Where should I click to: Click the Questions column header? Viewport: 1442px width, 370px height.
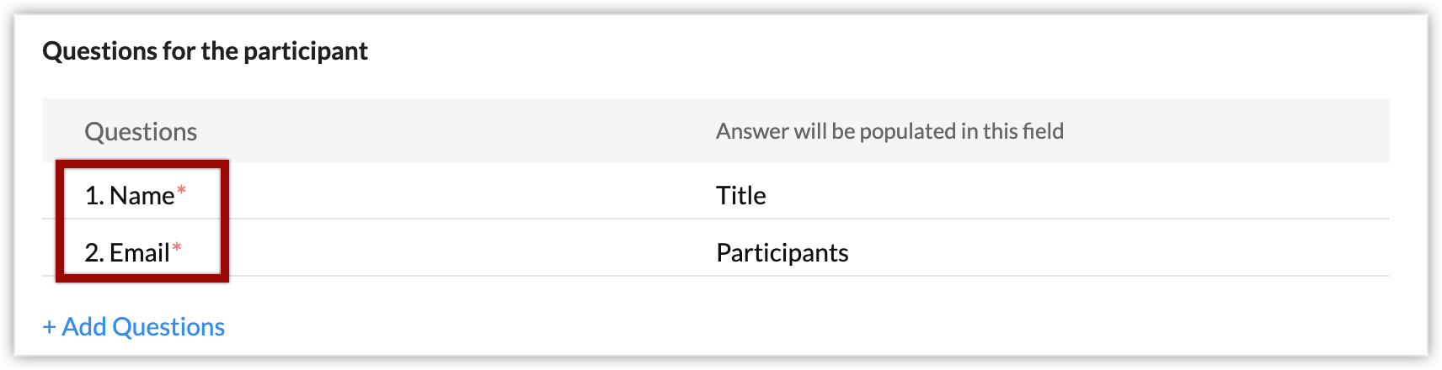tap(141, 131)
